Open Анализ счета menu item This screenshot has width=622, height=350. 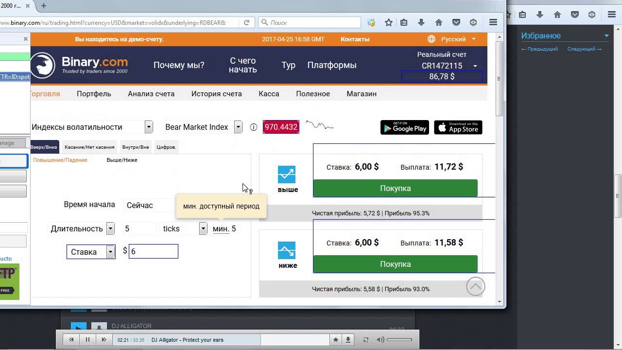(x=151, y=94)
